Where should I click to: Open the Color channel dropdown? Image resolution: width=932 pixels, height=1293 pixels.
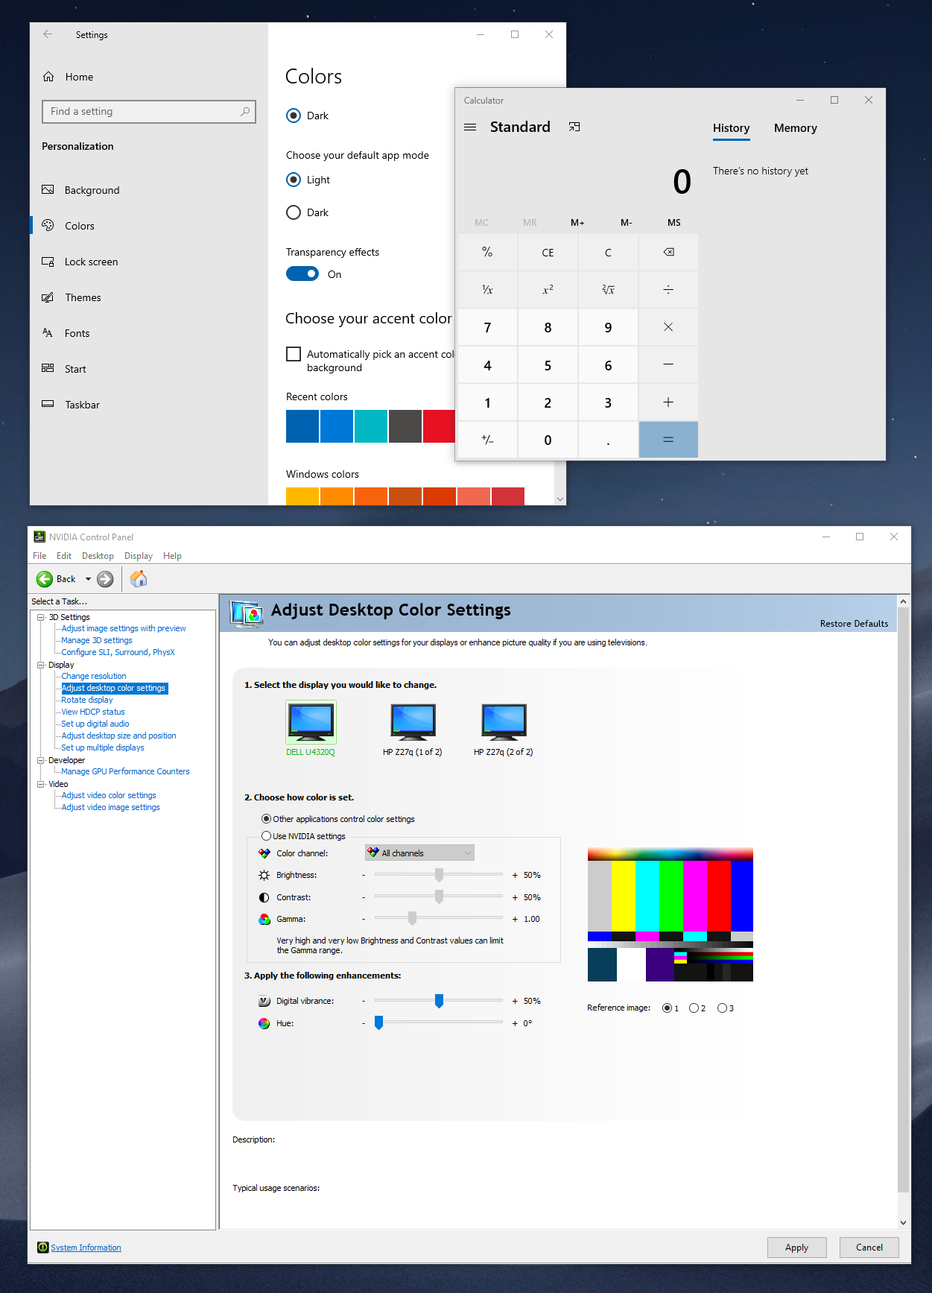pyautogui.click(x=419, y=853)
